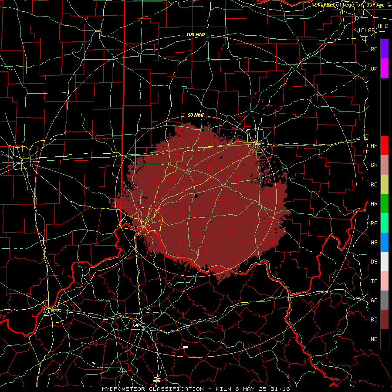
Task: Click the BI legend label
Action: click(x=374, y=320)
